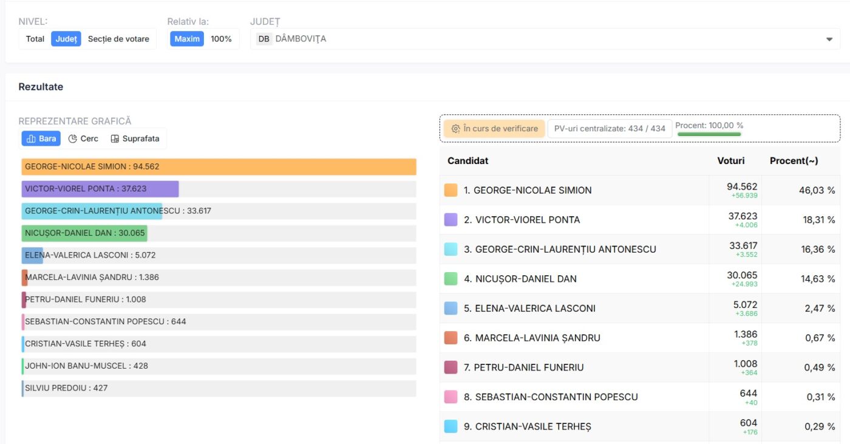This screenshot has height=444, width=850.
Task: Click the Victor-Viorel Ponta purple bar
Action: pyautogui.click(x=100, y=189)
